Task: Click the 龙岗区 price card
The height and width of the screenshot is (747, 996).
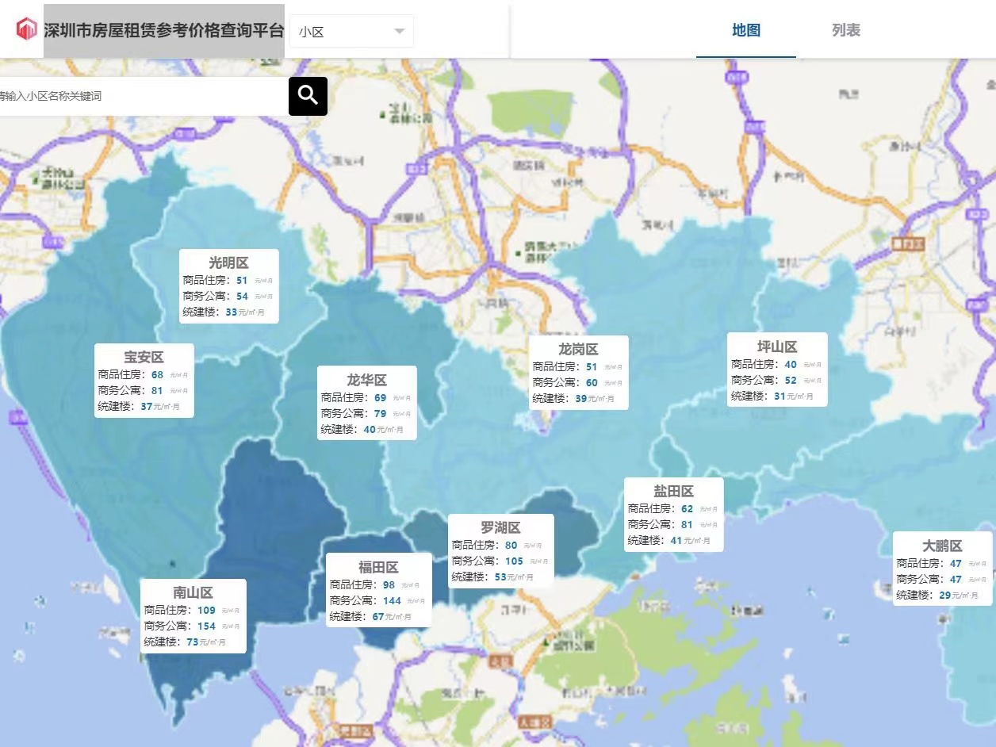Action: coord(579,373)
